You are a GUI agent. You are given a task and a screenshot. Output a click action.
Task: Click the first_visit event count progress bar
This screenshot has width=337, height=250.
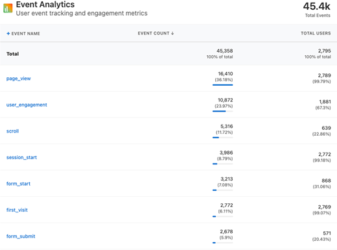(222, 216)
